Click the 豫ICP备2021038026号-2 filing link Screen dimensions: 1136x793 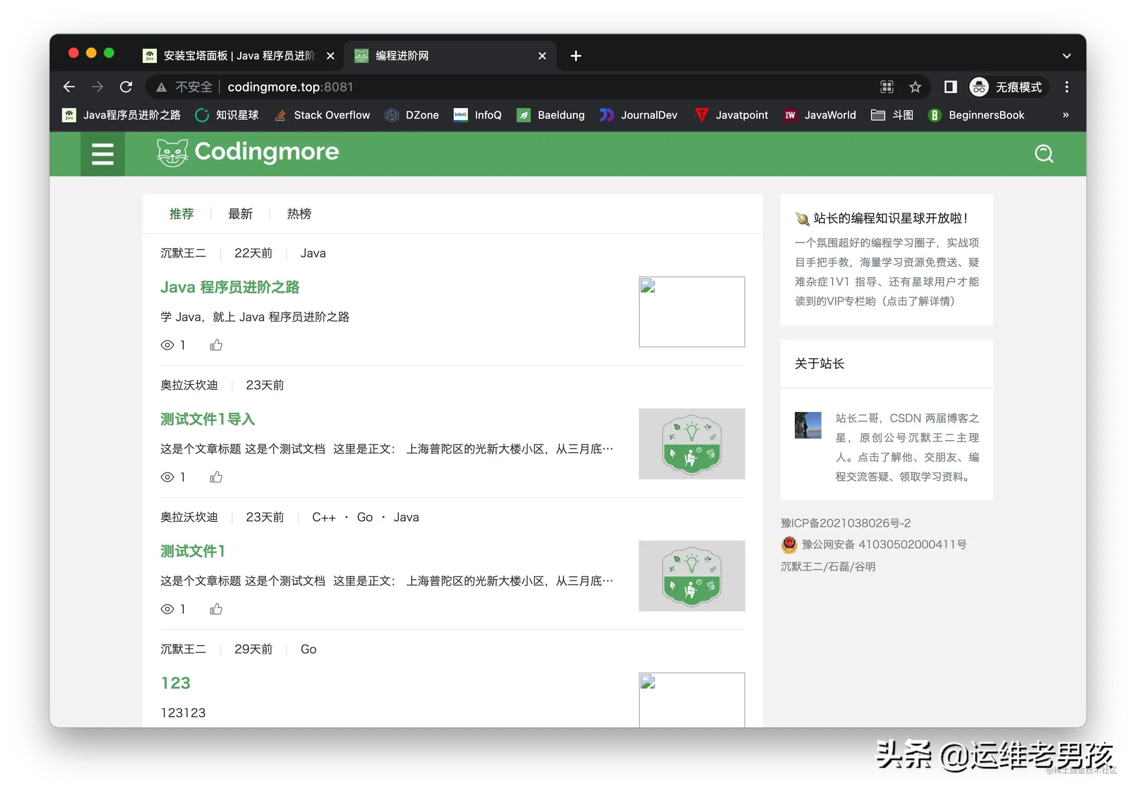click(x=845, y=523)
